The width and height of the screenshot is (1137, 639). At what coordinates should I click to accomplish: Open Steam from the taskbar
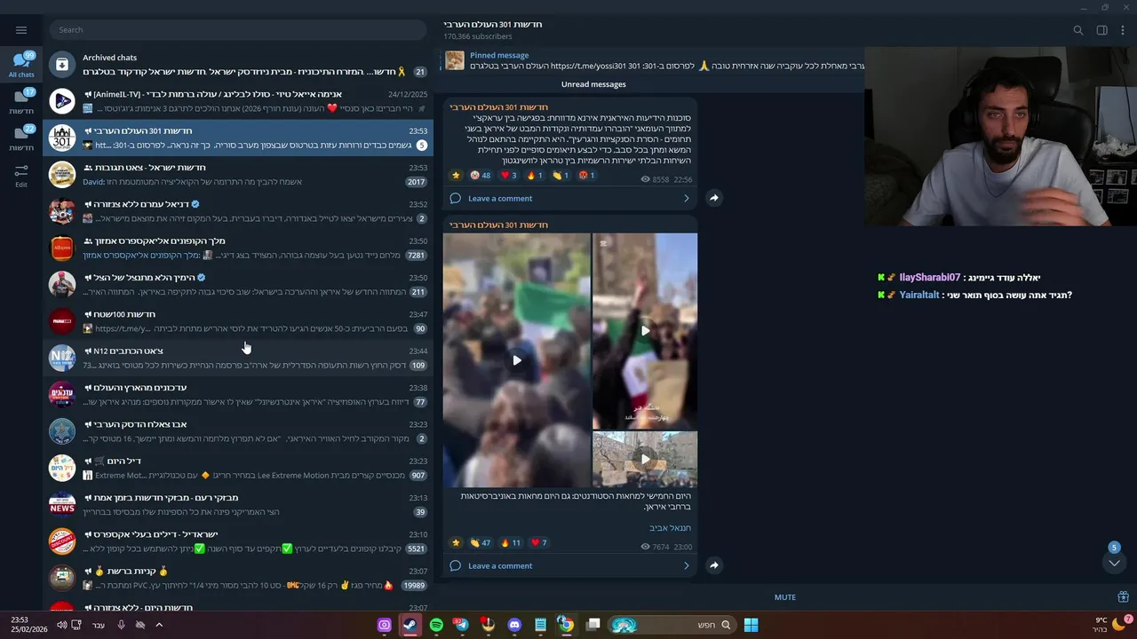click(x=409, y=625)
